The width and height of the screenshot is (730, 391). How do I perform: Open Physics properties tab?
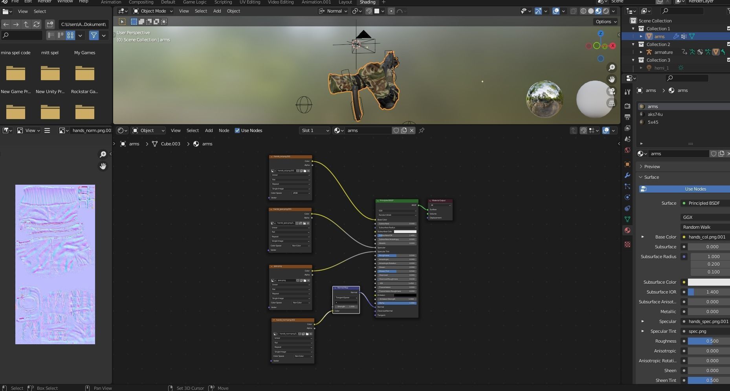tap(627, 197)
